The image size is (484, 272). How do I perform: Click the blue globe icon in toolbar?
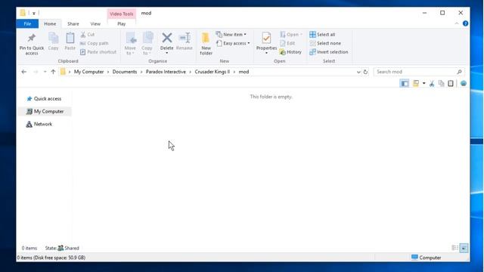tap(464, 83)
